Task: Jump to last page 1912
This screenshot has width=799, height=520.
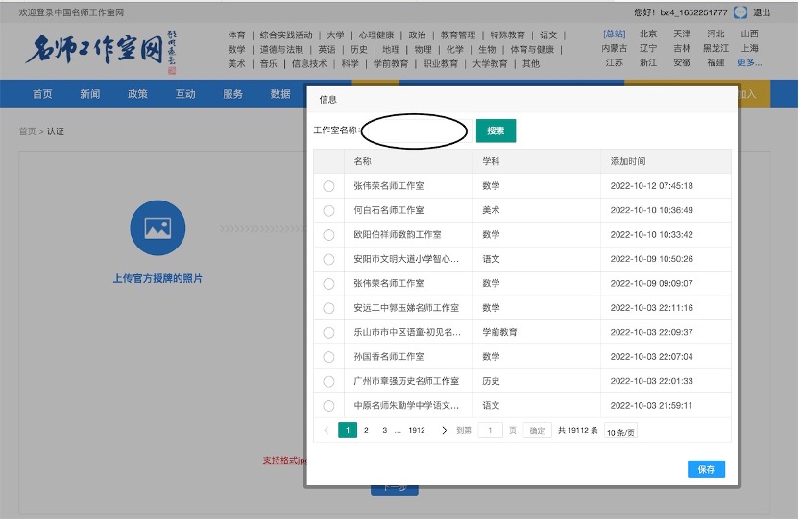Action: [417, 431]
